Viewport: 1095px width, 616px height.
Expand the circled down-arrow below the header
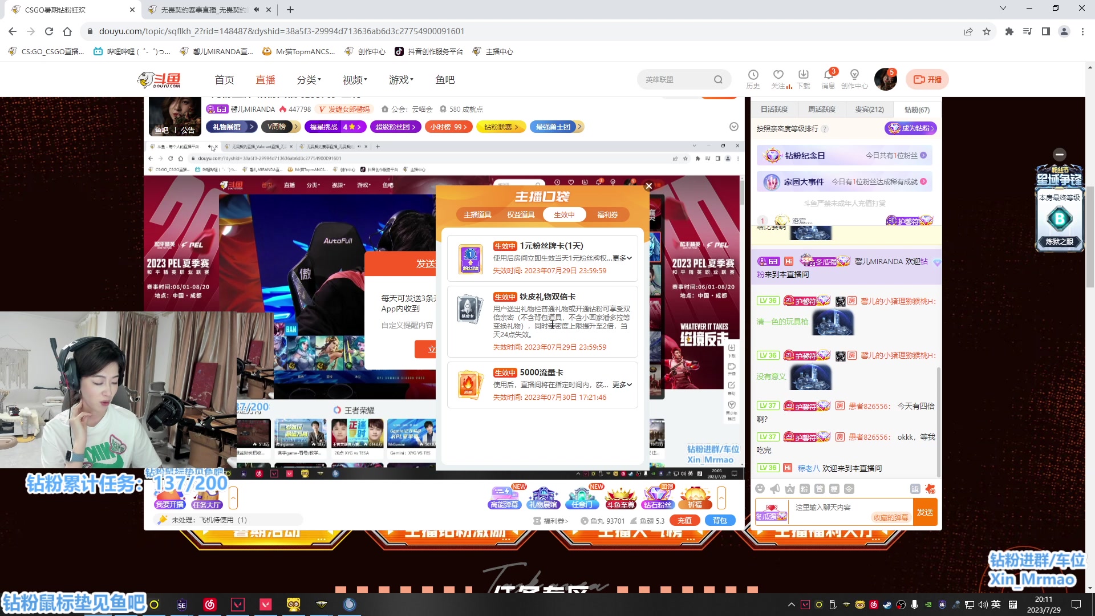click(734, 127)
